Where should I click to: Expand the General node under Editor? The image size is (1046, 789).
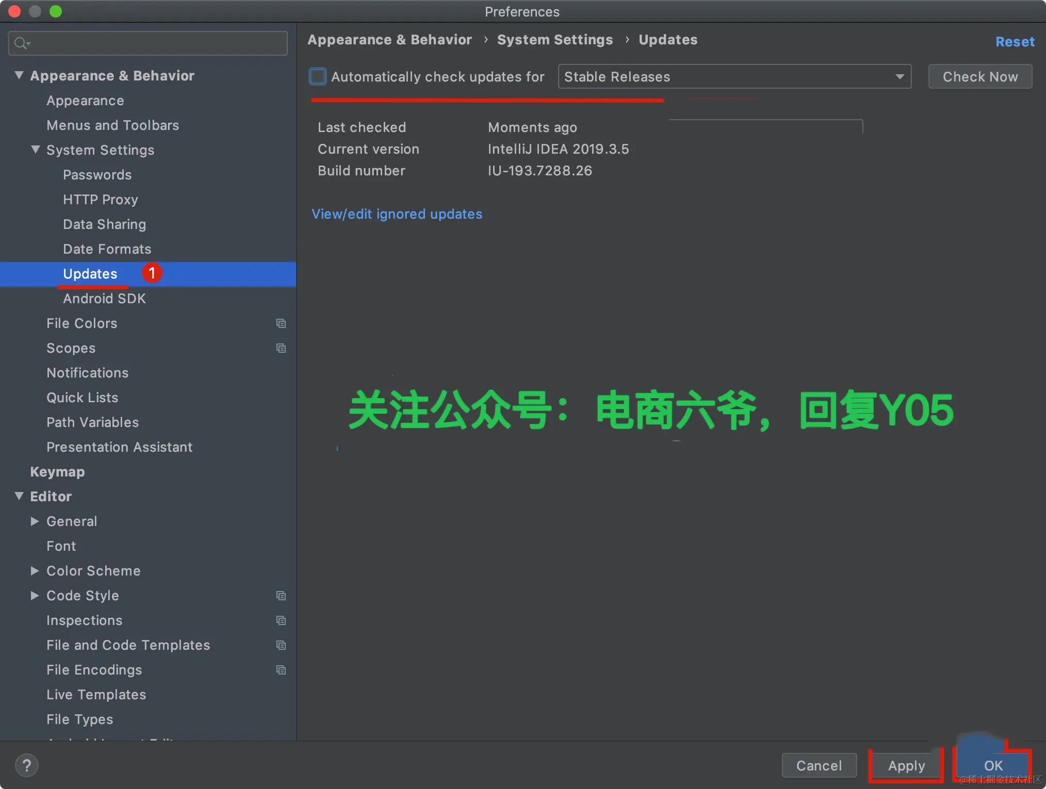(35, 521)
